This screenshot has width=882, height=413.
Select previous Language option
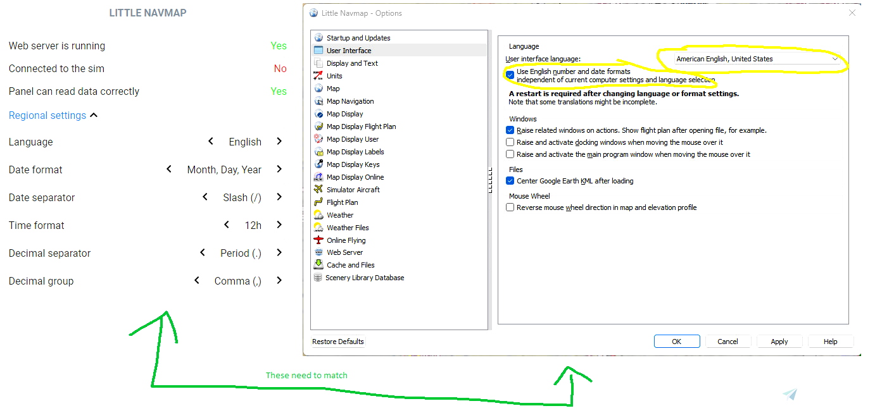211,142
